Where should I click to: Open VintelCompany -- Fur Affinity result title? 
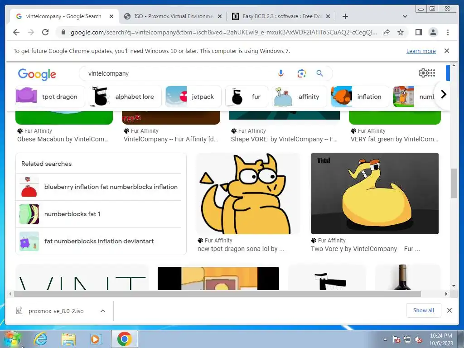[x=171, y=139]
